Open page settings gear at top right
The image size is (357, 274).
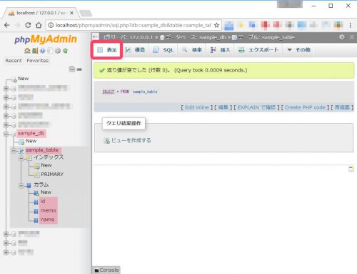pos(342,37)
